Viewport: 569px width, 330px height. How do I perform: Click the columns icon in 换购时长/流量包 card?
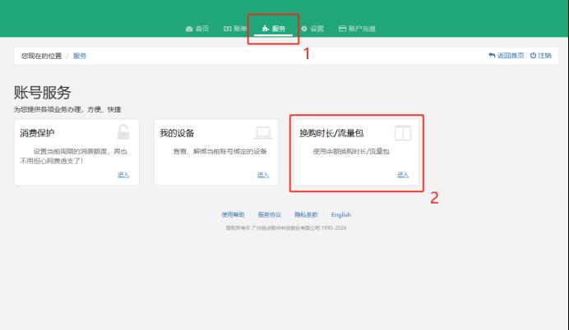402,133
